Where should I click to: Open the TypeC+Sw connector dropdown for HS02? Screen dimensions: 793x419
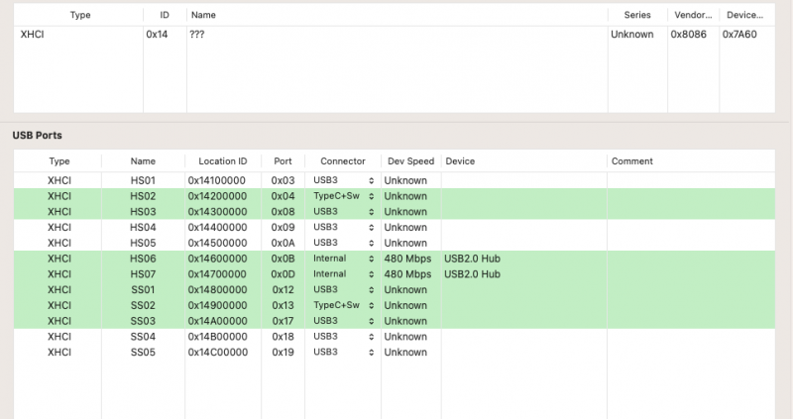click(344, 196)
